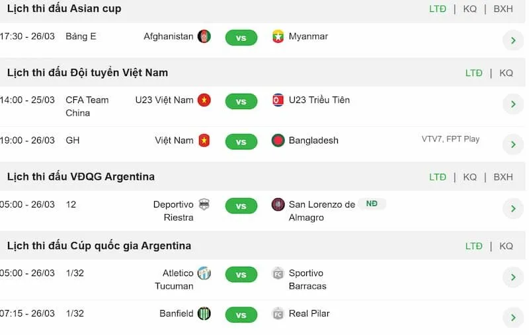The width and height of the screenshot is (529, 335).
Task: Click the Afghanistan flag icon
Action: coord(204,37)
